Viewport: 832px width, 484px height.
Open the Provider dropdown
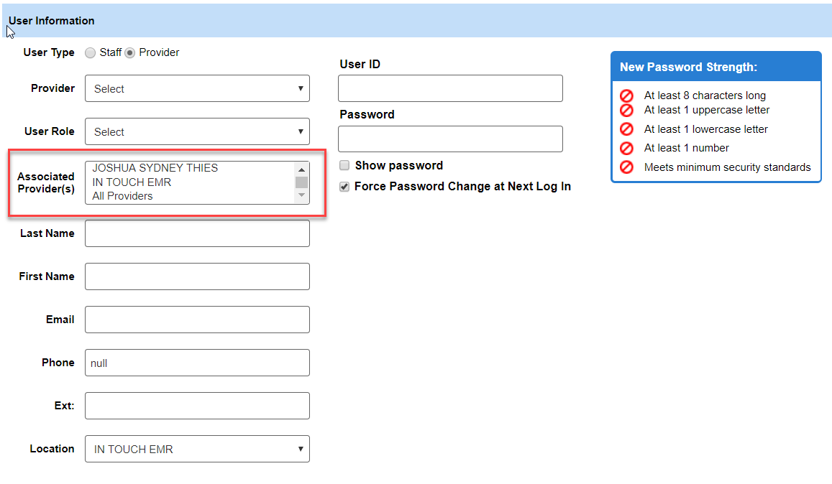click(x=197, y=88)
